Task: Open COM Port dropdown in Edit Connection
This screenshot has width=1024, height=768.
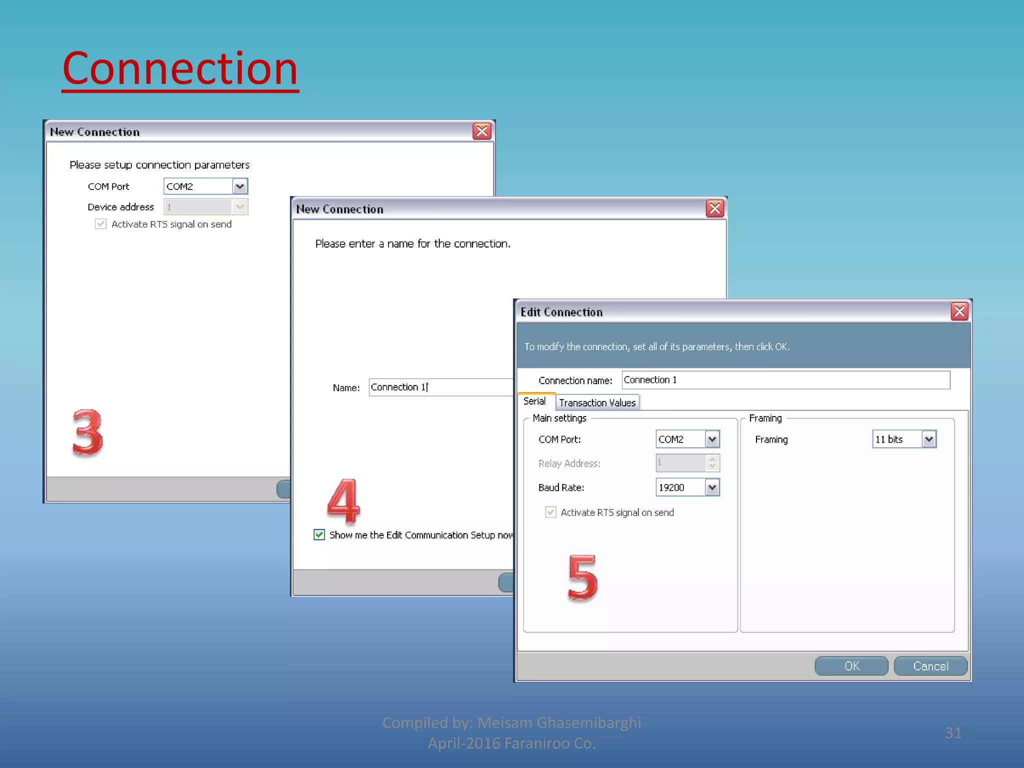Action: (712, 439)
